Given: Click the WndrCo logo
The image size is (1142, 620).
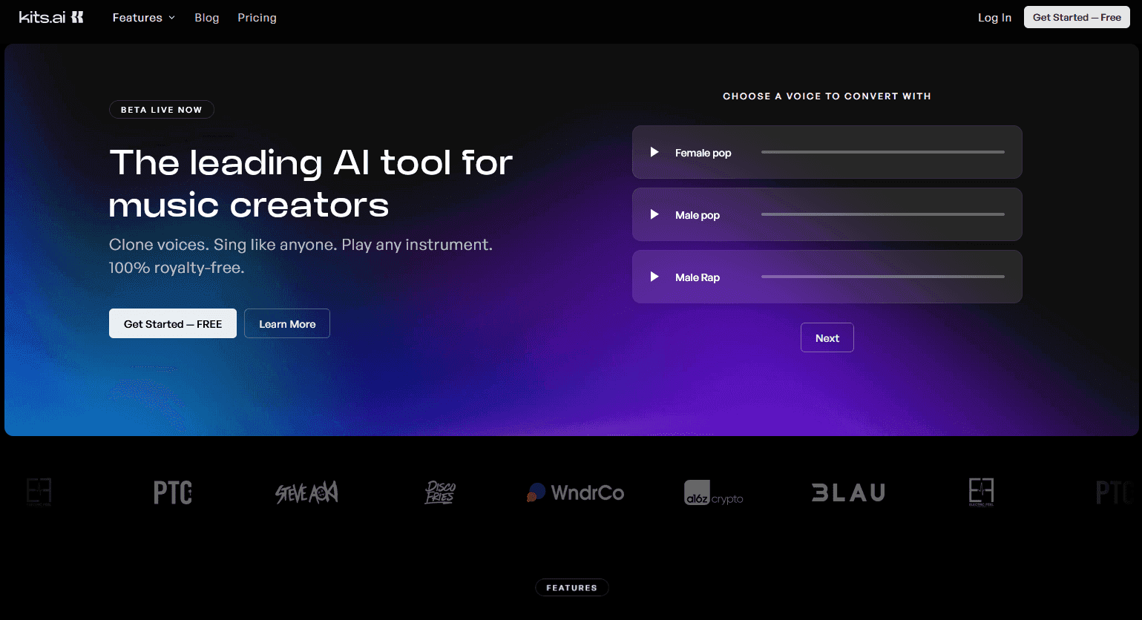Looking at the screenshot, I should tap(575, 492).
